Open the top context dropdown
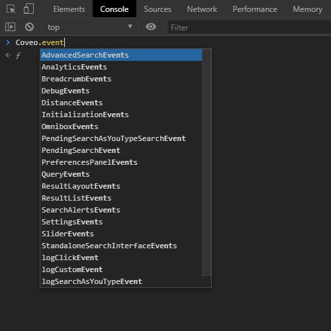The image size is (331, 331). 90,27
